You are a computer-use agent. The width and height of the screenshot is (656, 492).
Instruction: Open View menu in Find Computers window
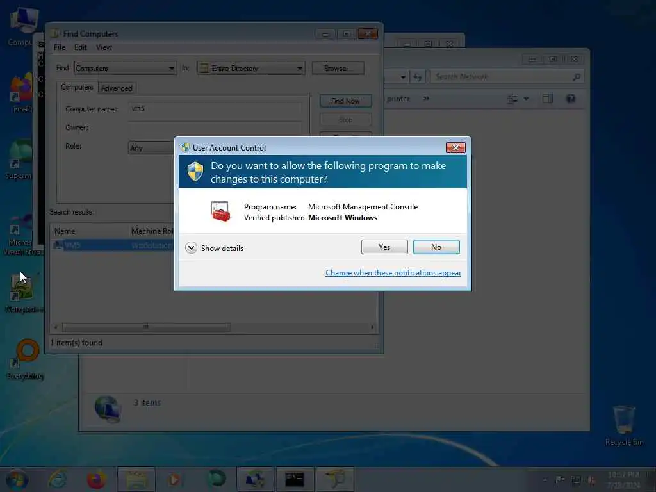104,47
